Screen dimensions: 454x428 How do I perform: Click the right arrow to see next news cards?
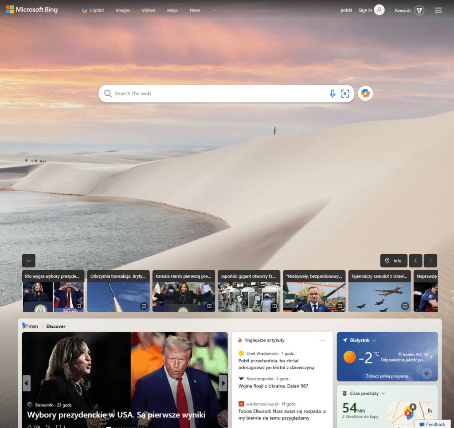[x=430, y=260]
